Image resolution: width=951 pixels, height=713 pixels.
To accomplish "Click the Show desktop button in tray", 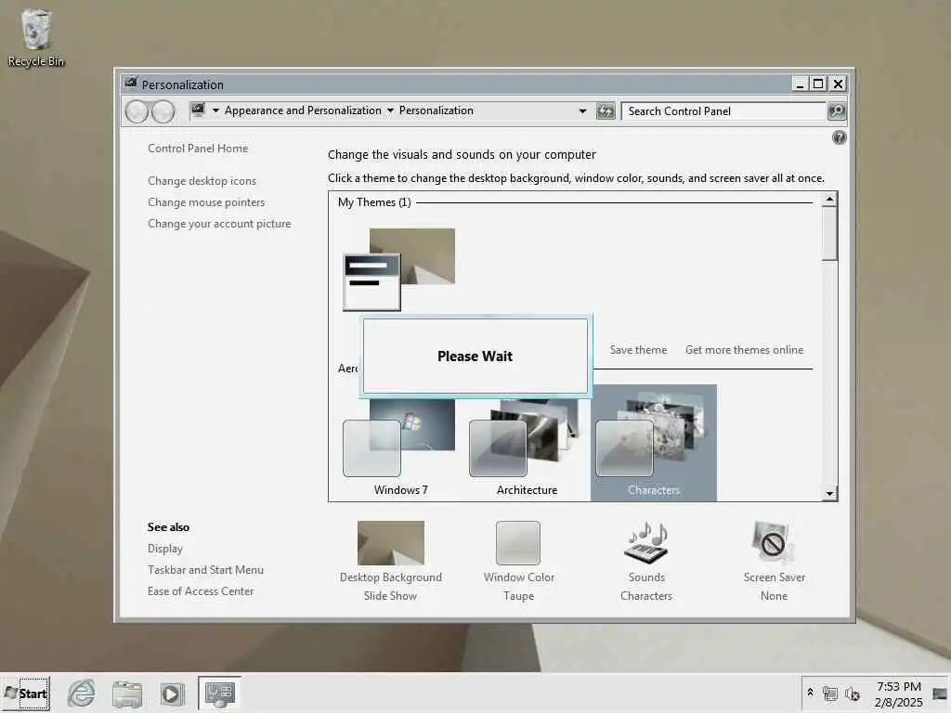I will click(x=940, y=694).
